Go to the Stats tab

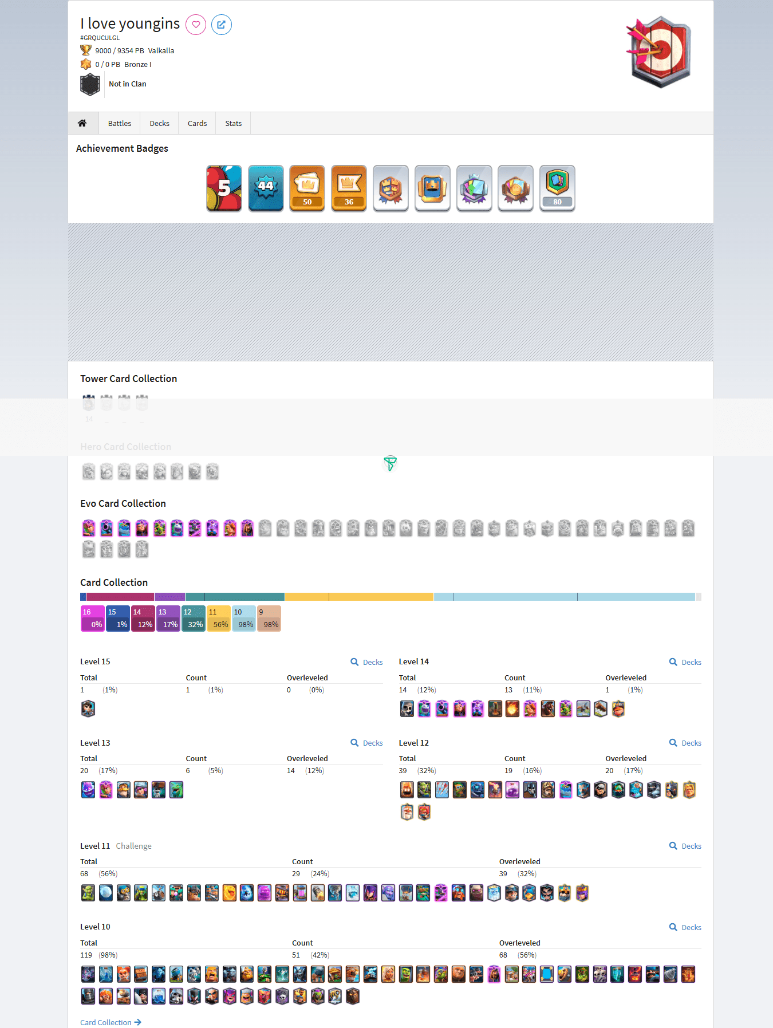pyautogui.click(x=233, y=123)
